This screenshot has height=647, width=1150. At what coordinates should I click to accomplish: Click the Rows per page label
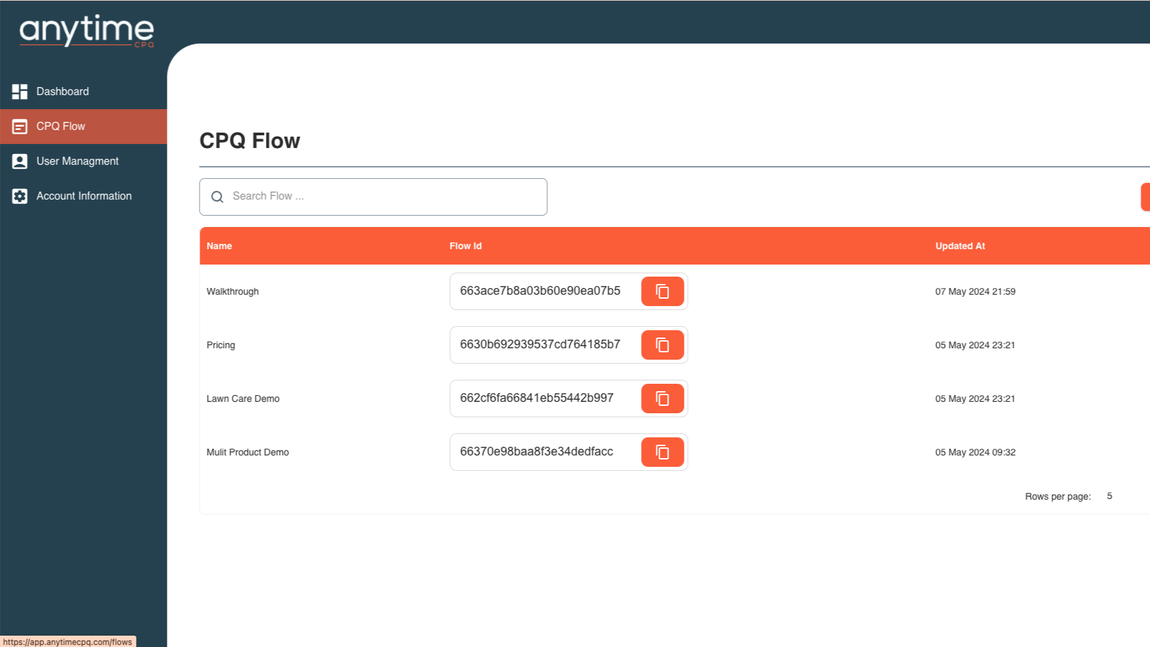(1058, 496)
